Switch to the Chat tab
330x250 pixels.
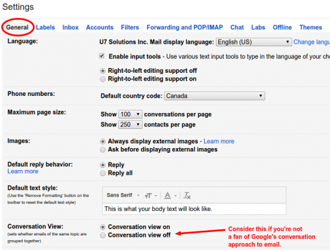(237, 27)
